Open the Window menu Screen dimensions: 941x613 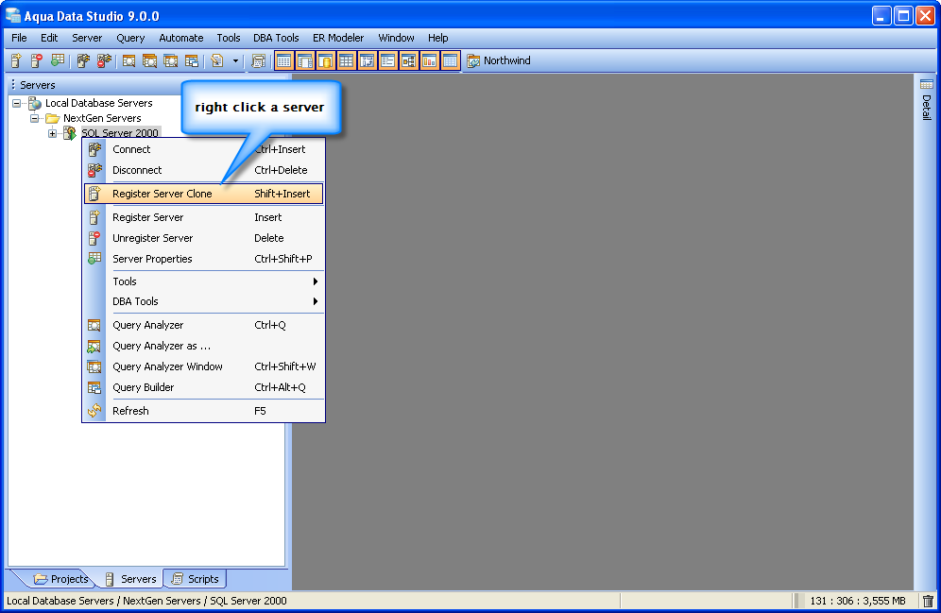[x=396, y=38]
